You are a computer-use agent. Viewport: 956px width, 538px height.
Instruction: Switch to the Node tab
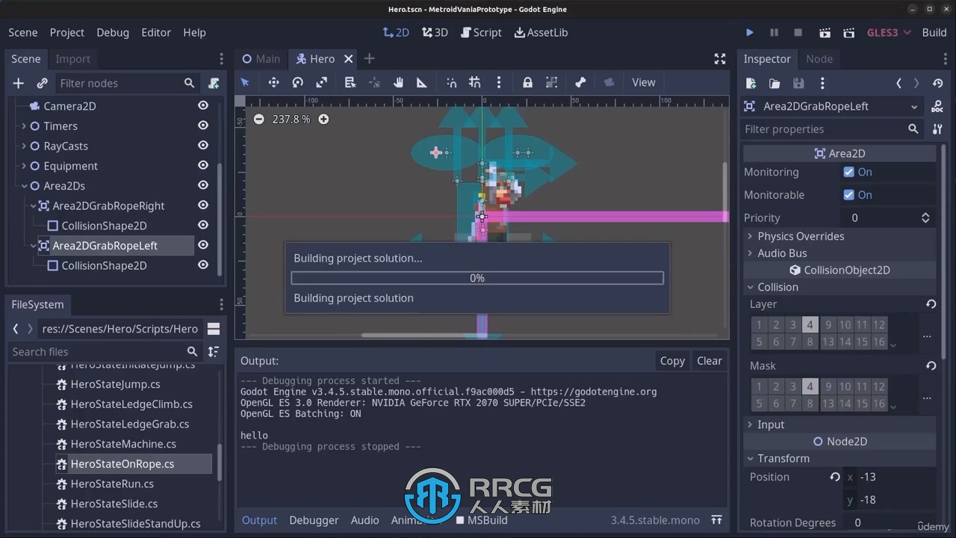coord(819,59)
